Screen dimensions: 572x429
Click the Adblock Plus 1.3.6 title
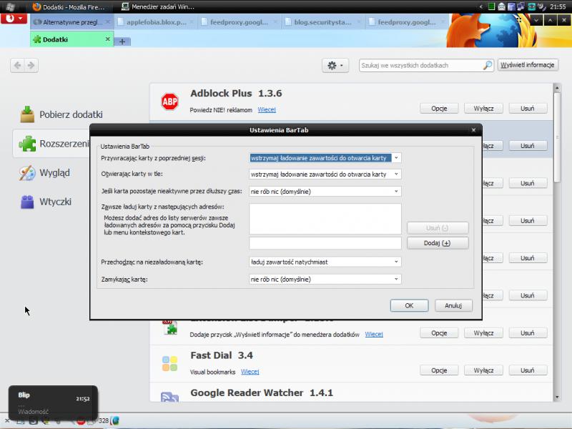(236, 94)
